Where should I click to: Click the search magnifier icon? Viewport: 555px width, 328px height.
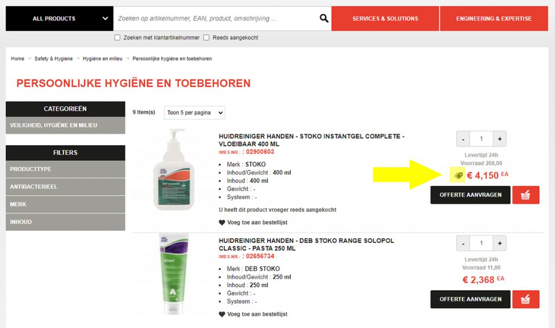pos(324,18)
